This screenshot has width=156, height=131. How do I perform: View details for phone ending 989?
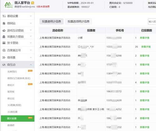coord(144,118)
